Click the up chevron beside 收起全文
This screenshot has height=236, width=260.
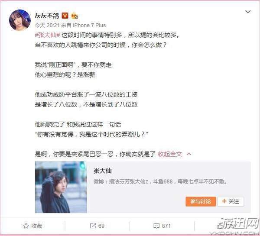[189, 154]
